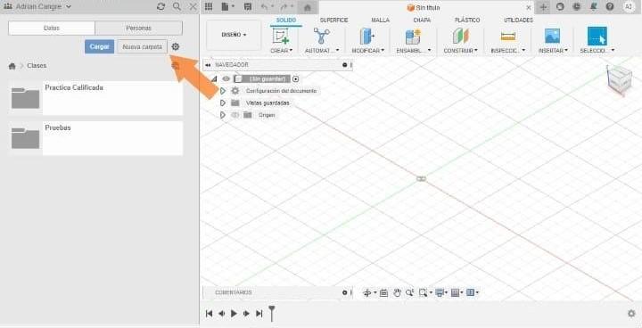Open the Crear dropdown menu
Screen dimensions: 642x328
(281, 51)
